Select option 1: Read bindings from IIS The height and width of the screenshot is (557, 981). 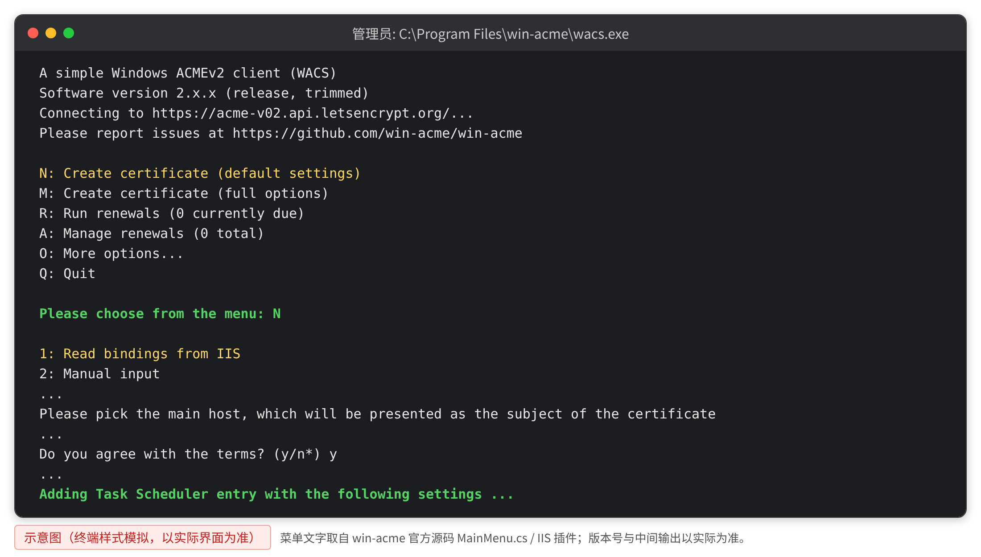point(140,354)
